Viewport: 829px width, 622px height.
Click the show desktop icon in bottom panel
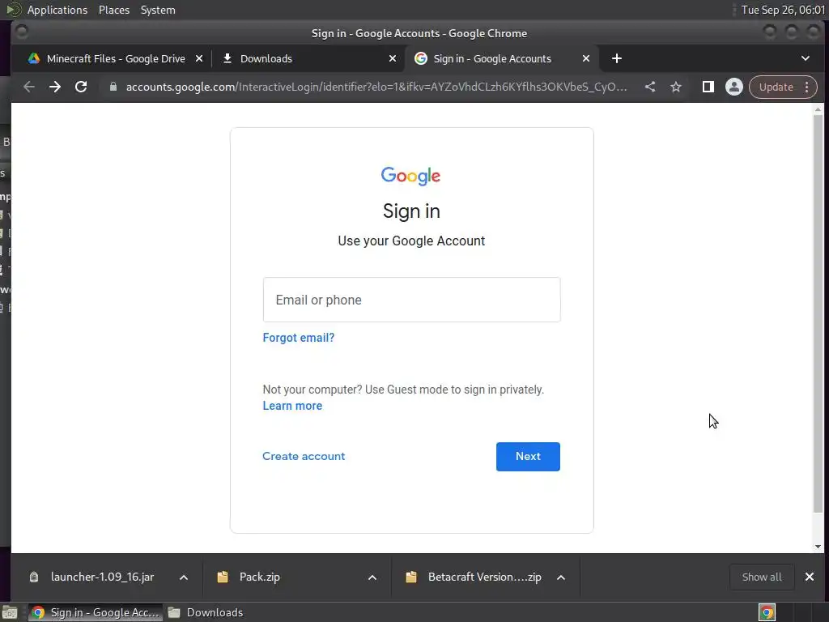tap(10, 612)
